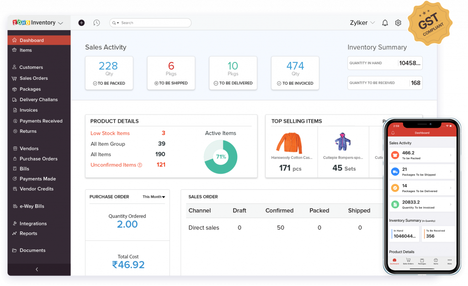Click the Low Stock Items link
Viewport: 468px width, 286px height.
click(x=111, y=133)
